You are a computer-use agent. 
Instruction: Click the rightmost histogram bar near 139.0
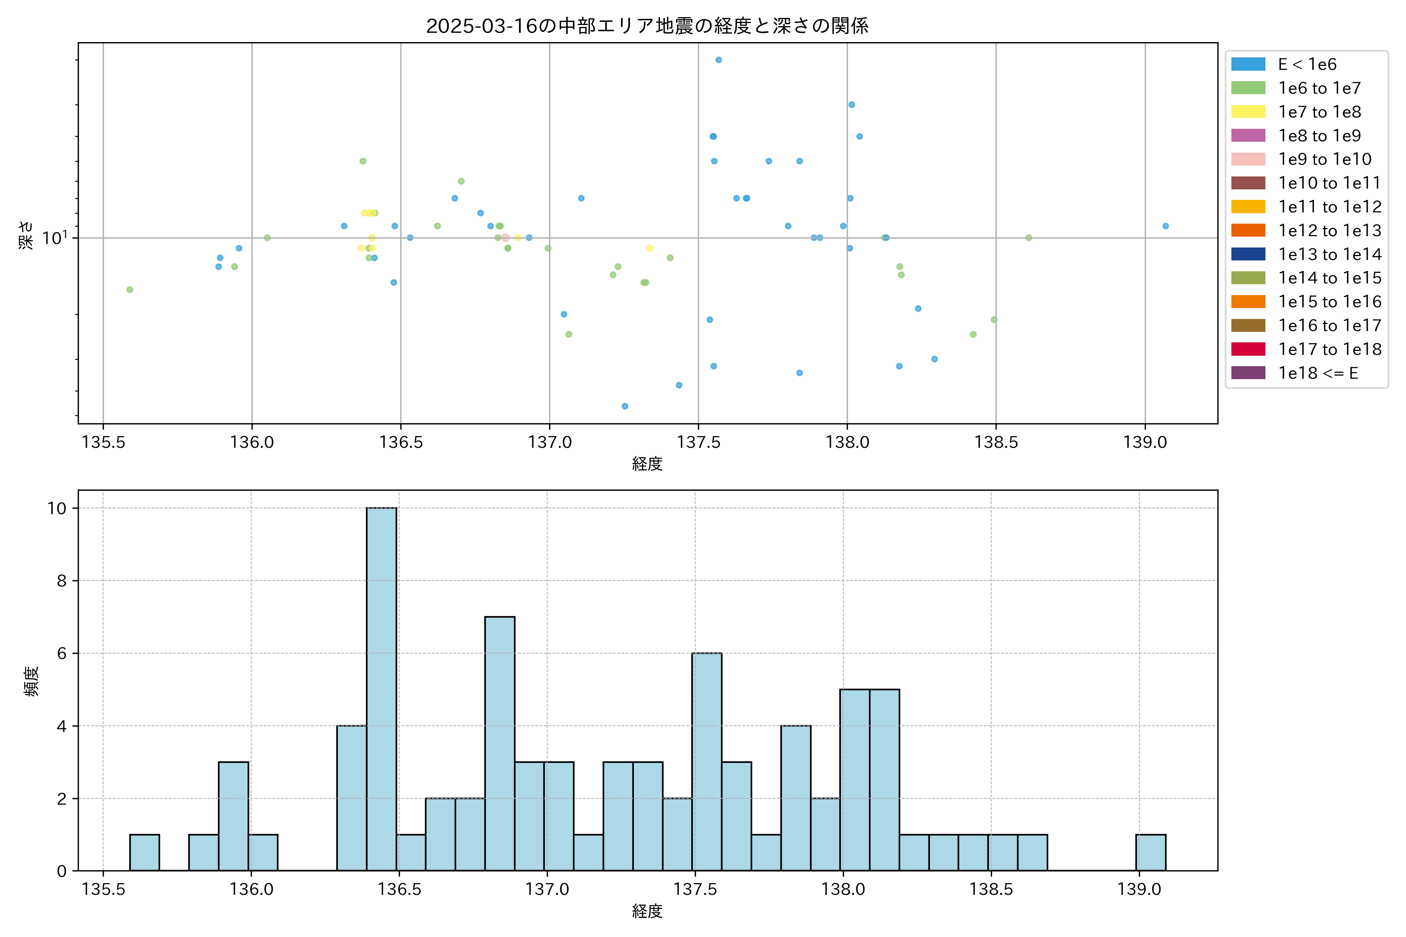(x=1150, y=853)
